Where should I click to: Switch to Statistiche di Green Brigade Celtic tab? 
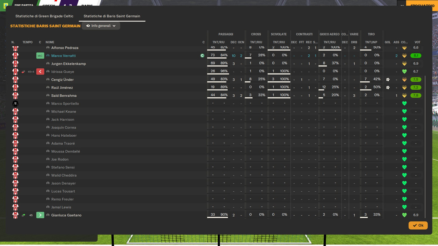44,16
